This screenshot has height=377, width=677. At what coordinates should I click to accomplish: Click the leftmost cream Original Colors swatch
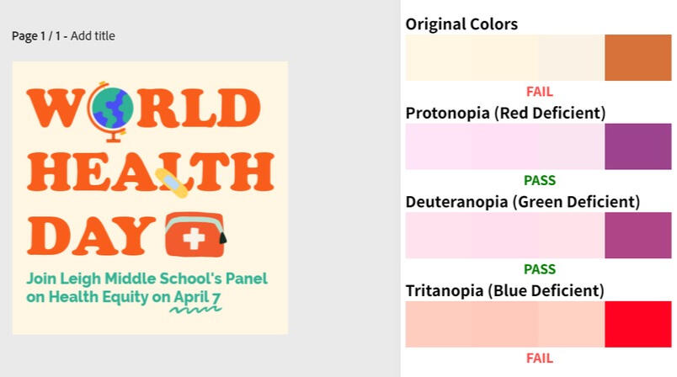click(472, 58)
